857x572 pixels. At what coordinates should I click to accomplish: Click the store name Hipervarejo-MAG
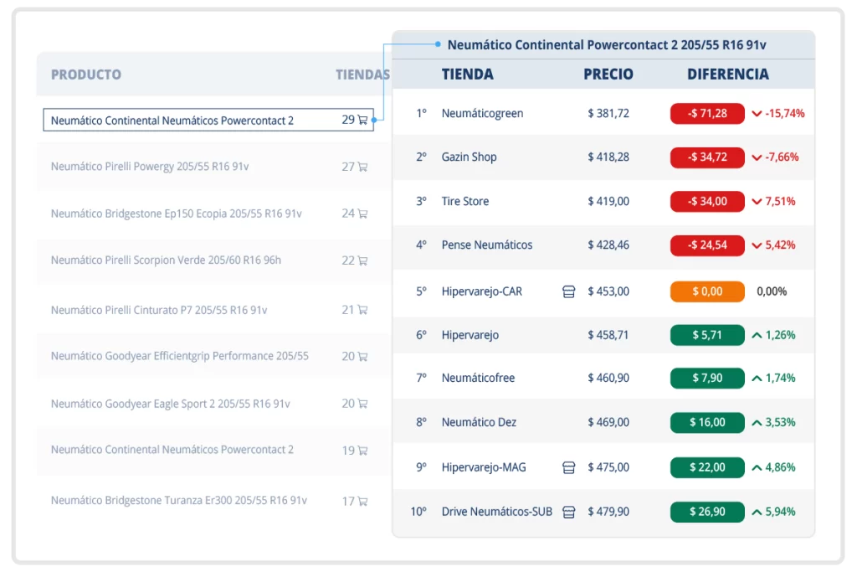pyautogui.click(x=484, y=467)
